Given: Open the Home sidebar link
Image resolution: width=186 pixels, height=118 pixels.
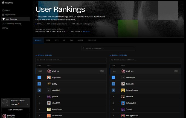Looking at the screenshot, I should [x=8, y=10].
